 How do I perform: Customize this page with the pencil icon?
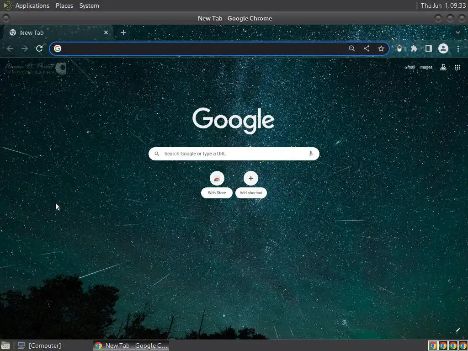coord(458,330)
